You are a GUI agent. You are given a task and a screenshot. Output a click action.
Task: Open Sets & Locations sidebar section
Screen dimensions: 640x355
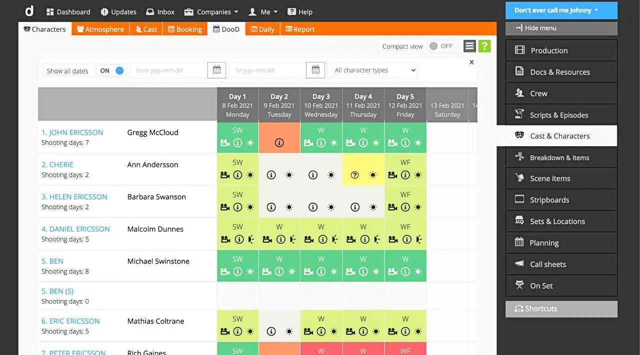(561, 221)
